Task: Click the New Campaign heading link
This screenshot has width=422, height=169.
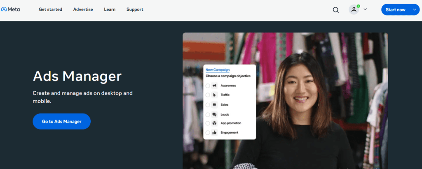Action: pyautogui.click(x=217, y=70)
